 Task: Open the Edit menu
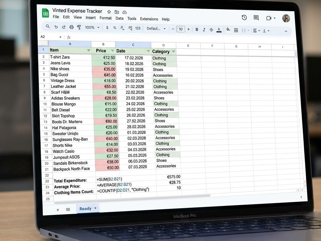66,17
